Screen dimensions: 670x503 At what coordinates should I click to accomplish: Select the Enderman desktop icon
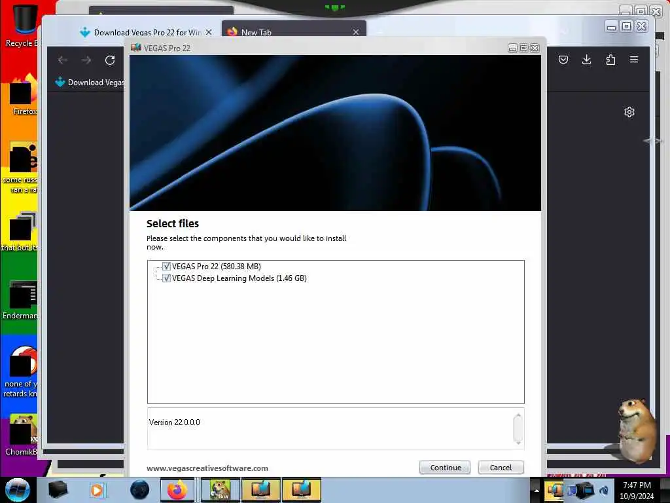pos(22,299)
